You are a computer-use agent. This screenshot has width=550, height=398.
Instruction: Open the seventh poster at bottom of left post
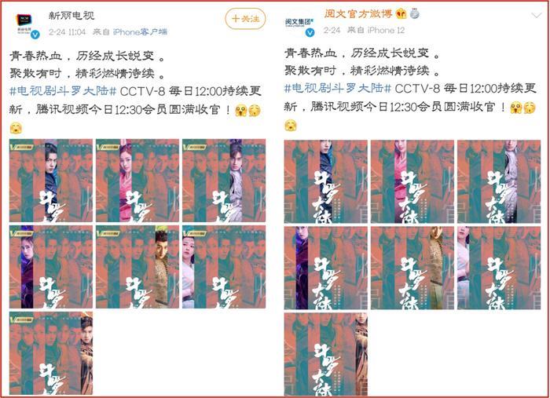(51, 353)
